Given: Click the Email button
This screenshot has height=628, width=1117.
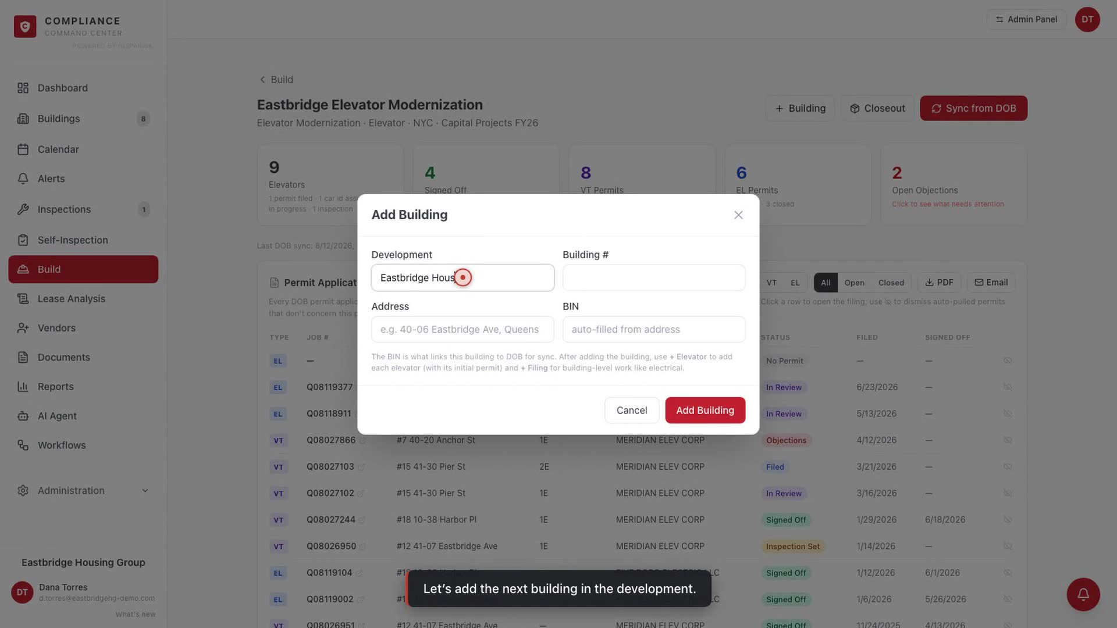Looking at the screenshot, I should (x=991, y=283).
